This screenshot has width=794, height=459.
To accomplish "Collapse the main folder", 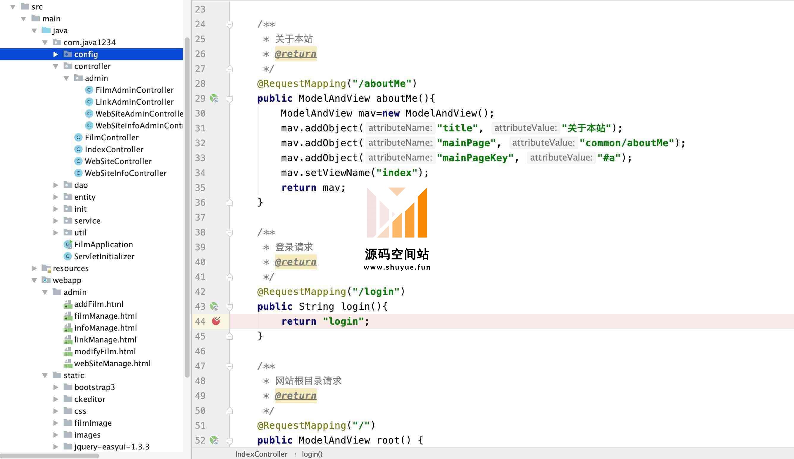I will tap(24, 19).
